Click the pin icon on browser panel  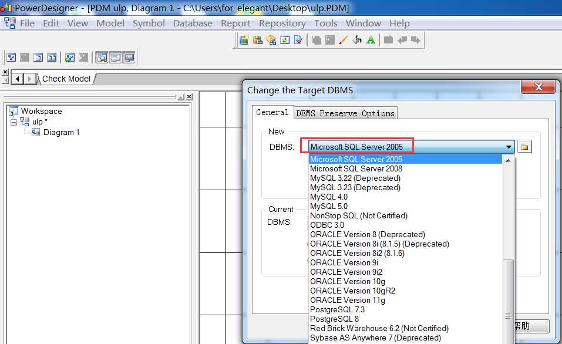click(181, 97)
